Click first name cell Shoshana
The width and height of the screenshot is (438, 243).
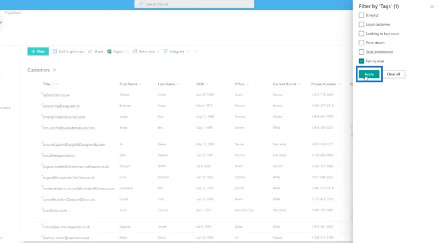[x=126, y=188]
